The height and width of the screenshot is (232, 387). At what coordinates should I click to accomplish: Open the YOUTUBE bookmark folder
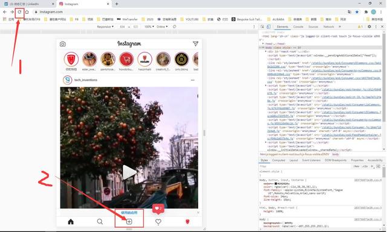[x=189, y=19]
